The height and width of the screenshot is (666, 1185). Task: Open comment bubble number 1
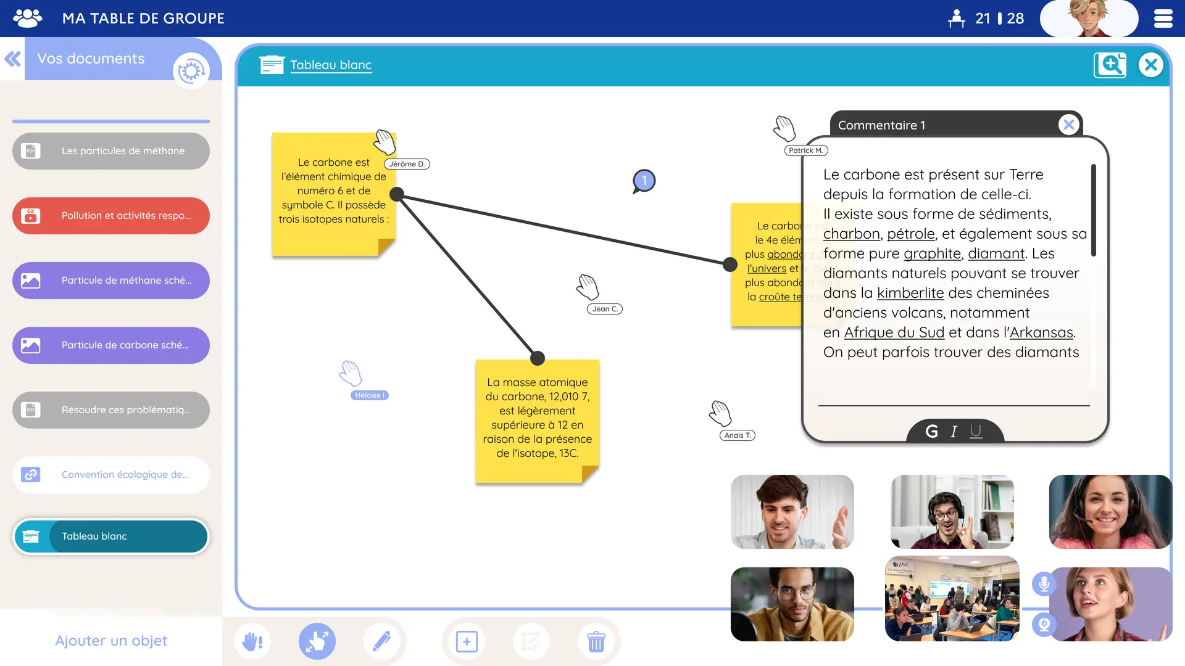644,181
